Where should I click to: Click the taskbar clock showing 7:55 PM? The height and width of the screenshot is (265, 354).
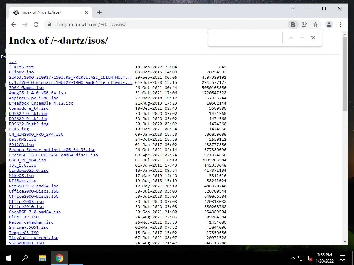coord(324,258)
